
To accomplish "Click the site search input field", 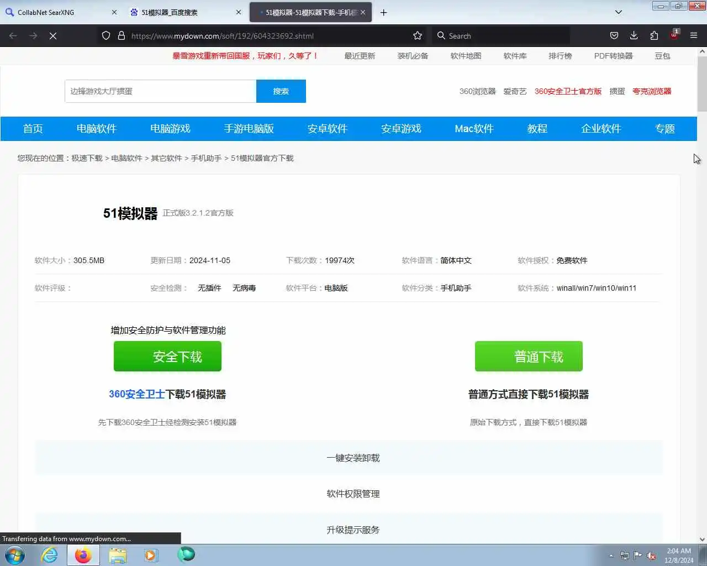I will point(160,91).
